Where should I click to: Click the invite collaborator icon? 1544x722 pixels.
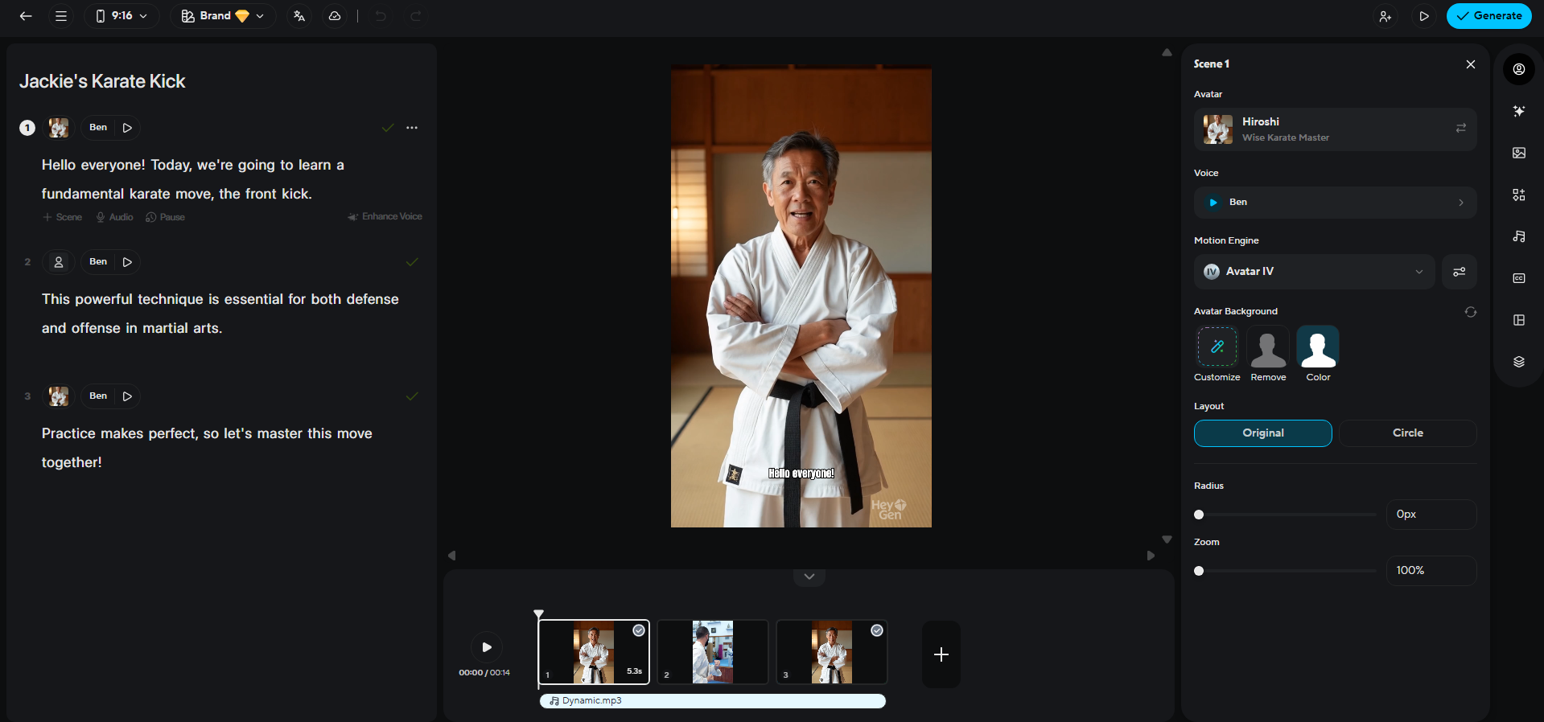1385,16
